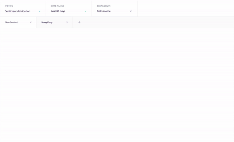Open the Date Range dropdown showing Last 30 days

[x=69, y=9]
